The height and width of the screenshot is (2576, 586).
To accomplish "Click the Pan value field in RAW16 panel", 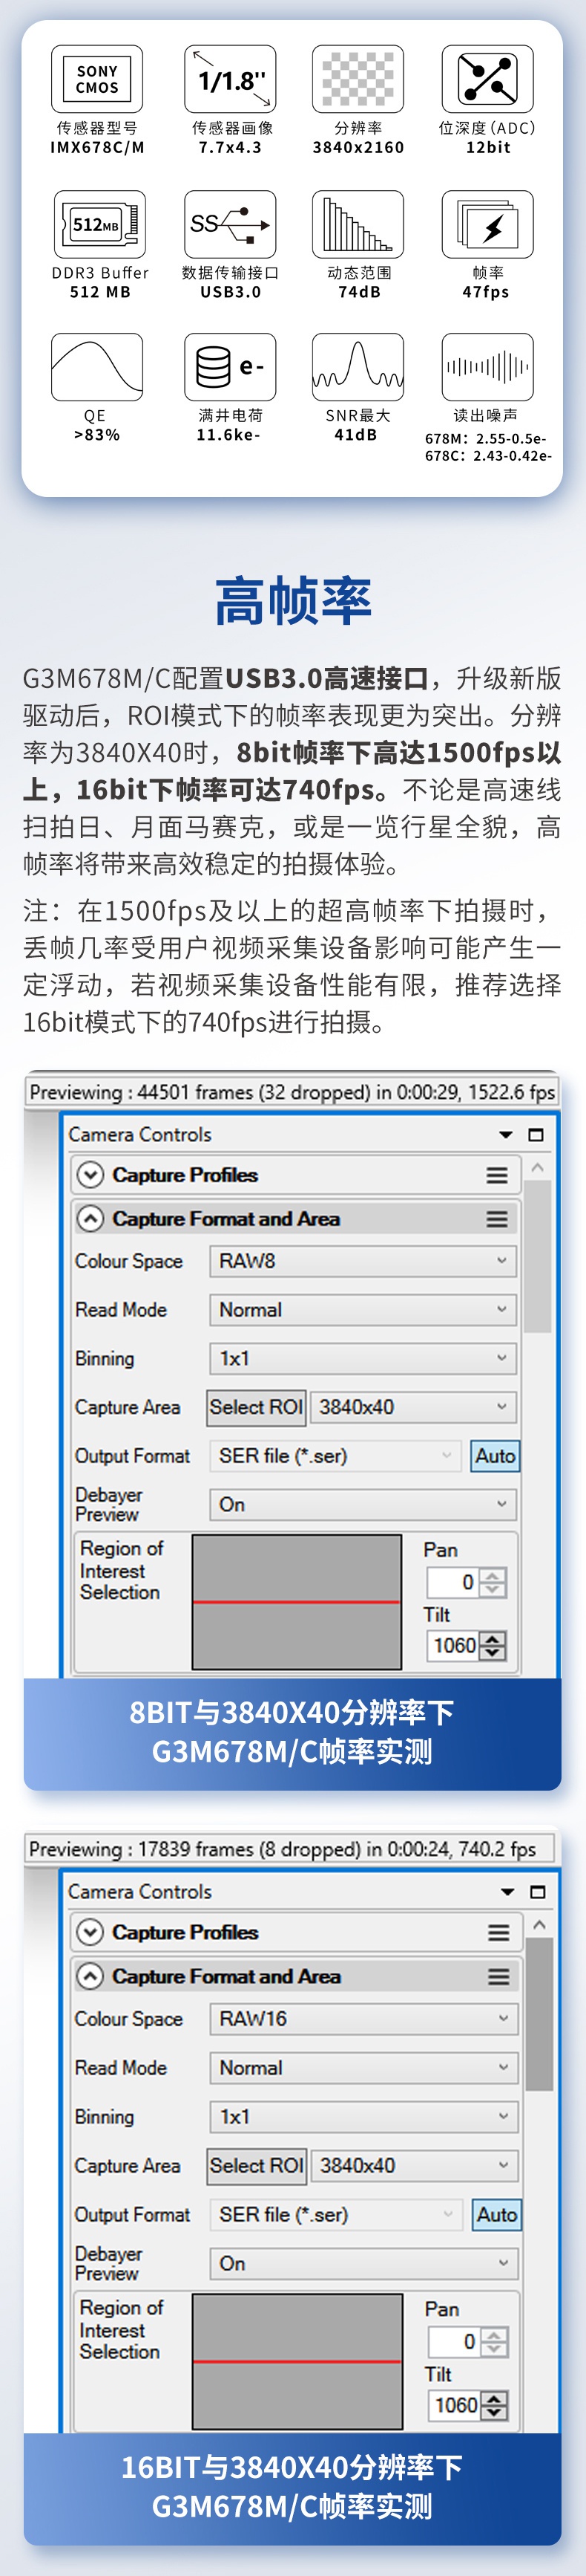I will [x=454, y=2341].
